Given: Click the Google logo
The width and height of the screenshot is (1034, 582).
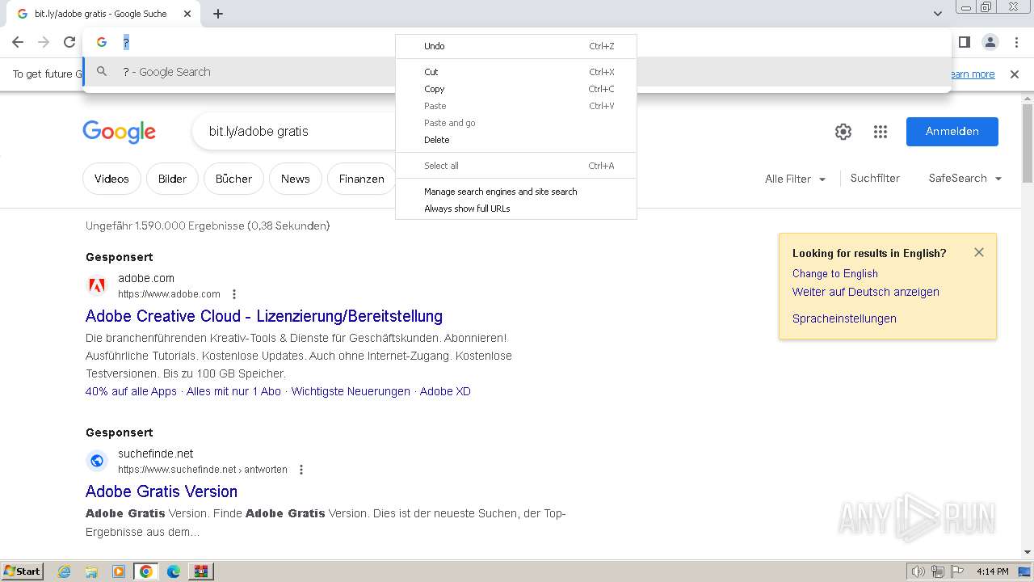Looking at the screenshot, I should pyautogui.click(x=119, y=132).
